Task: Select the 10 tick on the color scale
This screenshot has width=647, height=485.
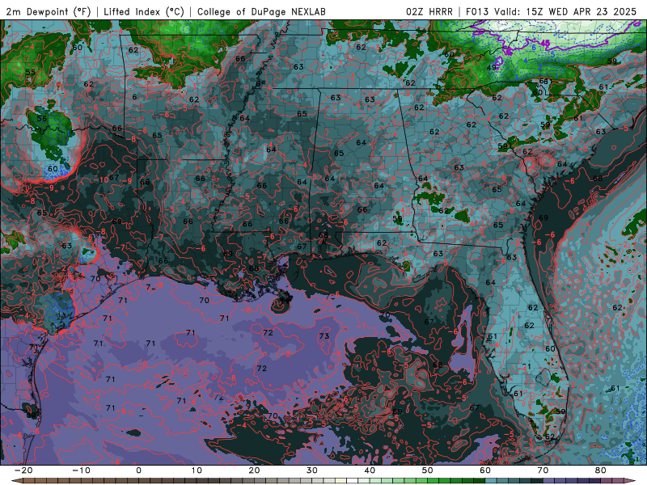Action: pyautogui.click(x=197, y=470)
